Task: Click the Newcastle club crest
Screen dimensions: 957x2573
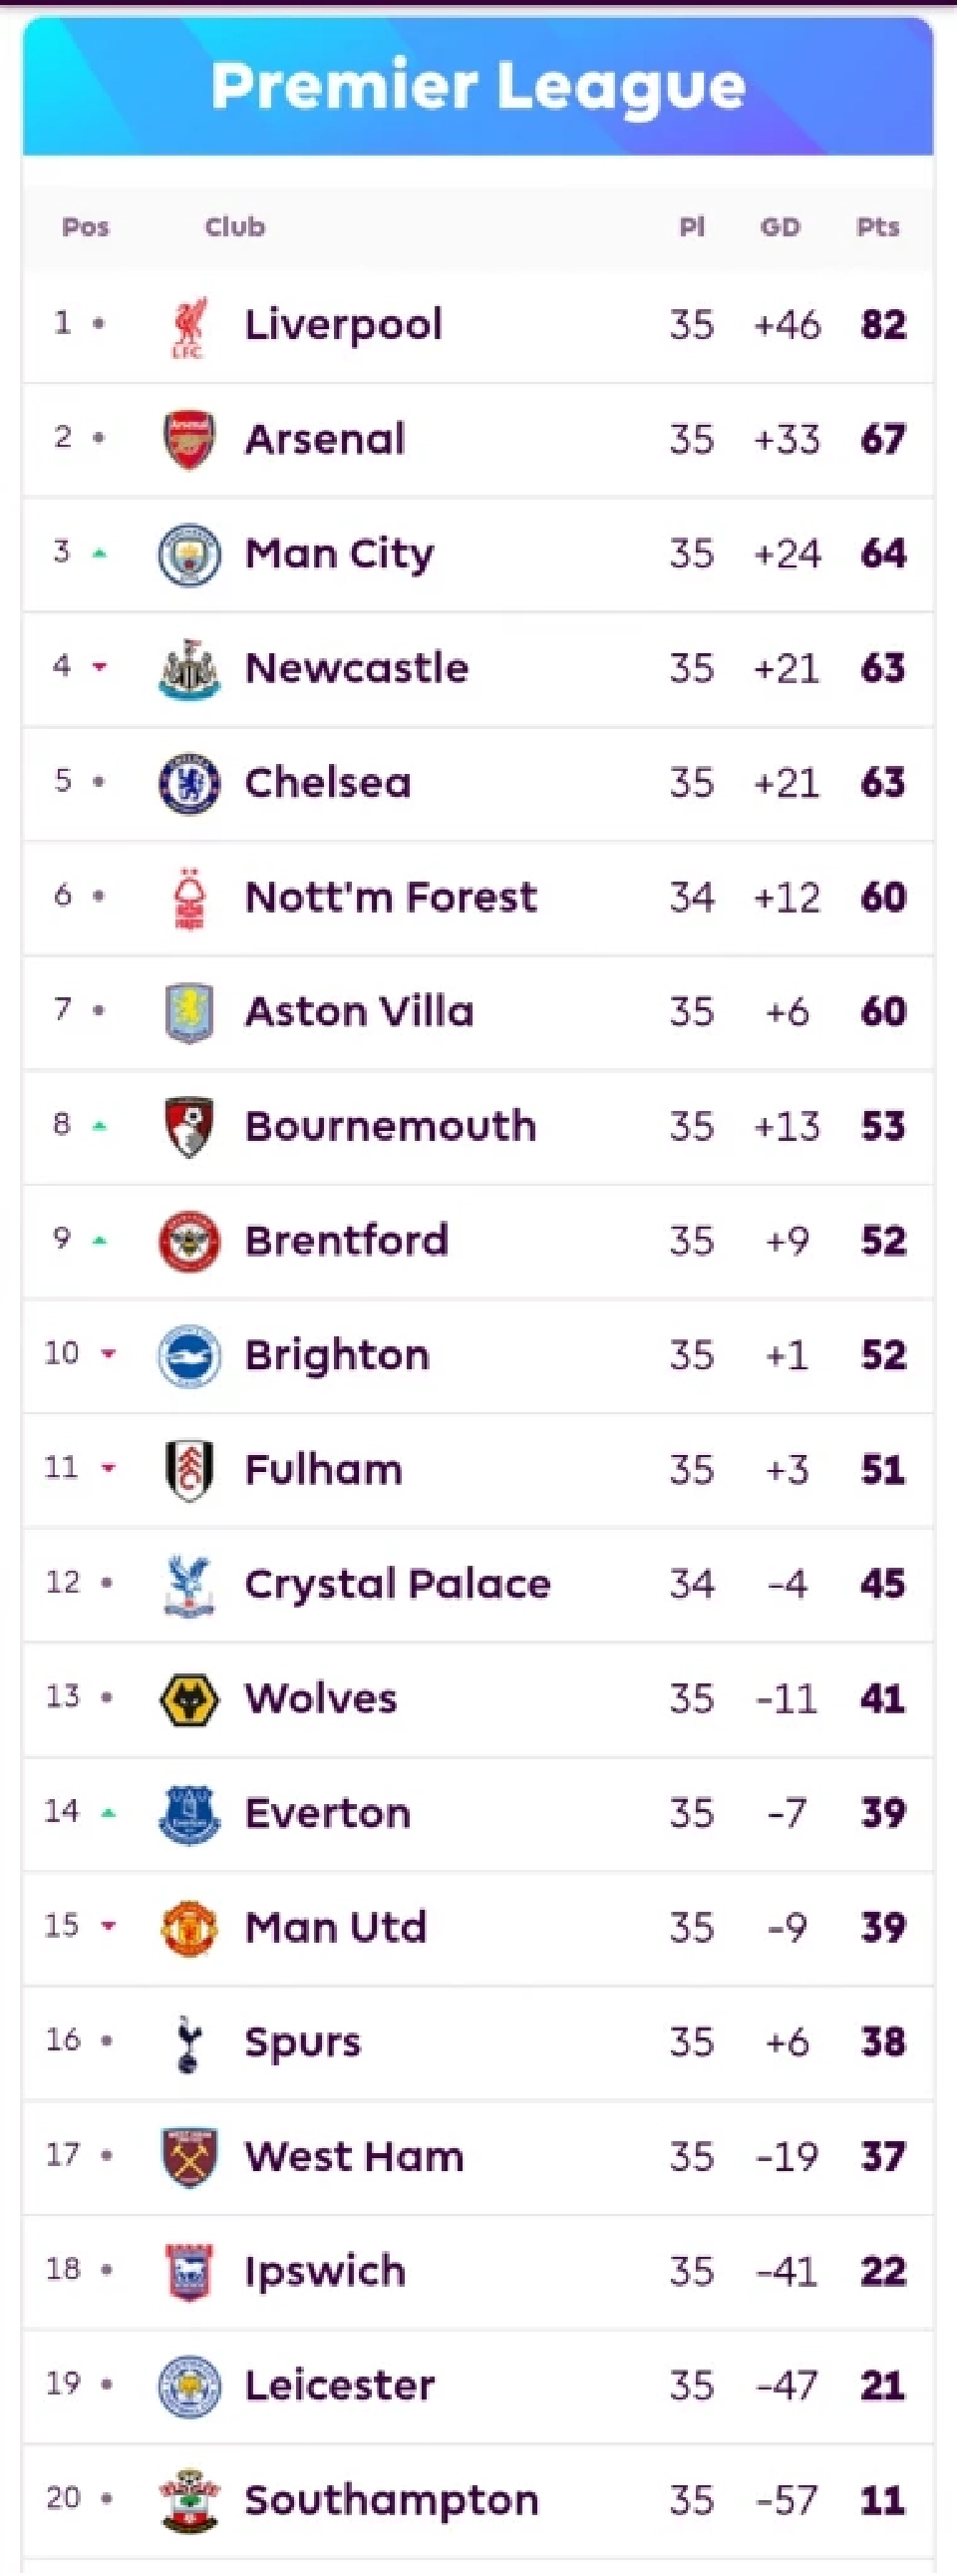Action: pyautogui.click(x=188, y=667)
